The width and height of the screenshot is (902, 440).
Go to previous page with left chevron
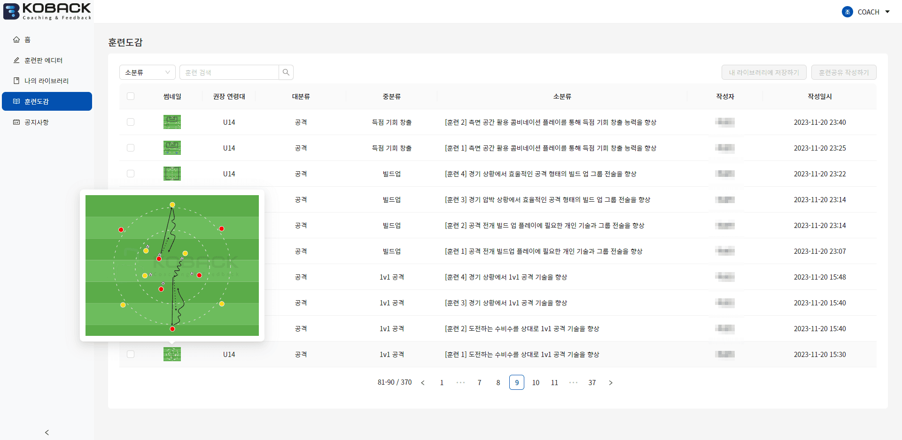coord(423,383)
